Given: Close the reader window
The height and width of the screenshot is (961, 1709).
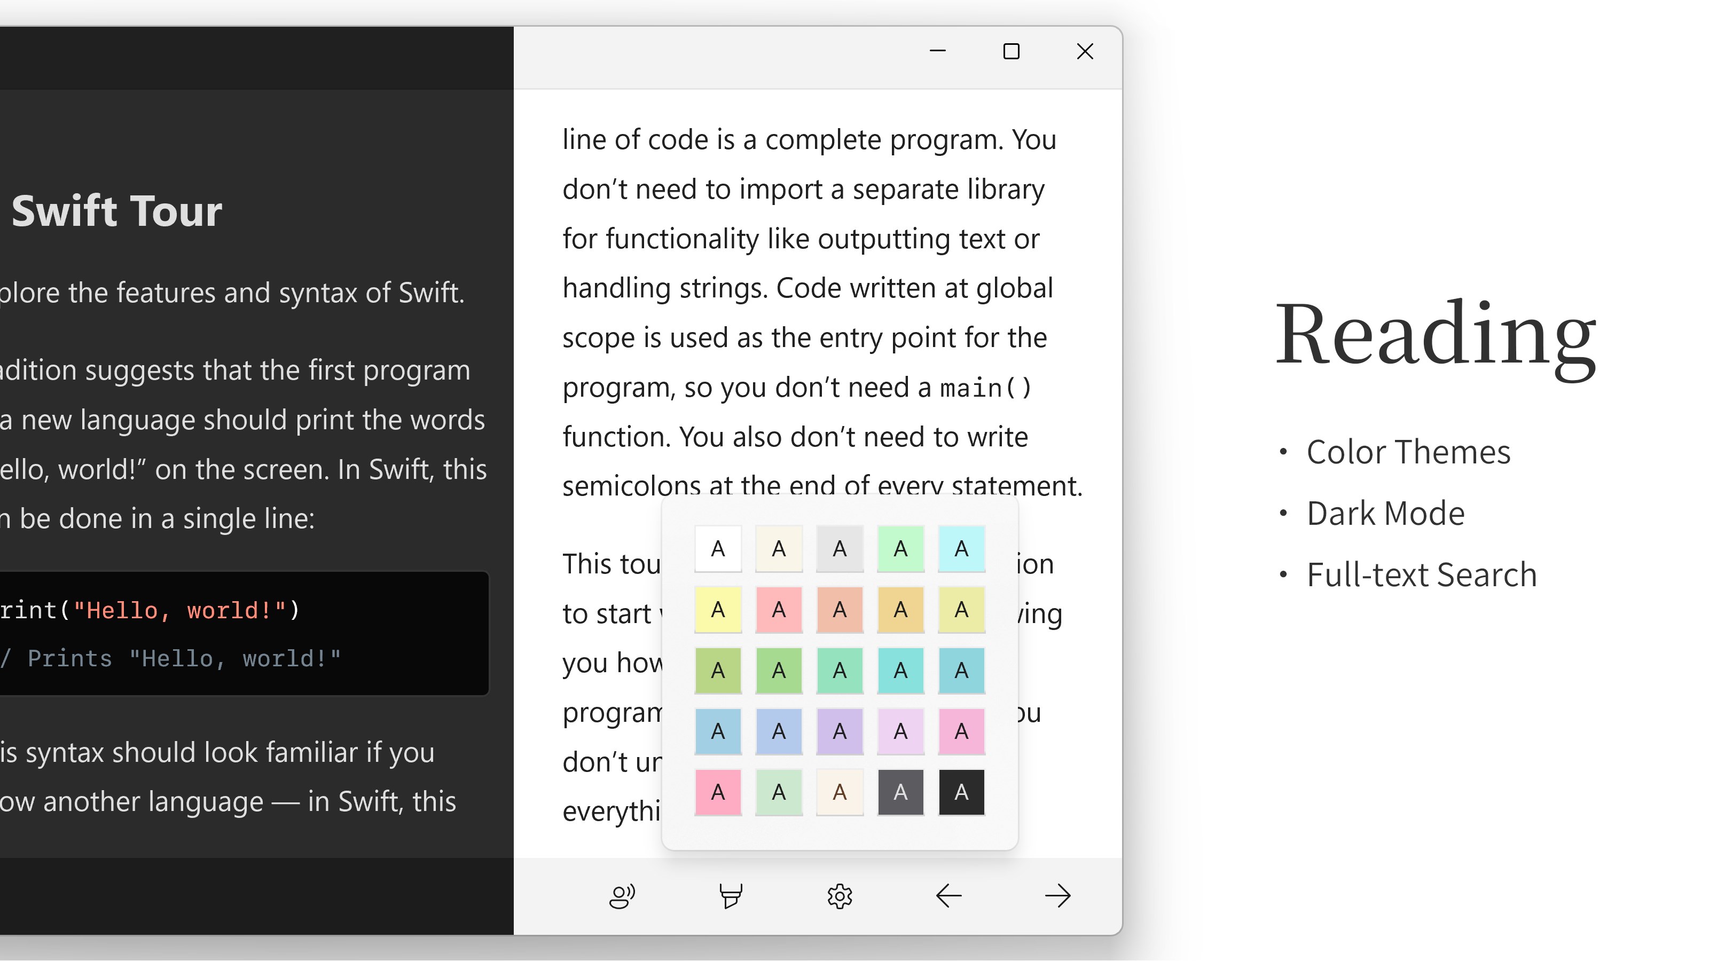Looking at the screenshot, I should click(x=1085, y=51).
